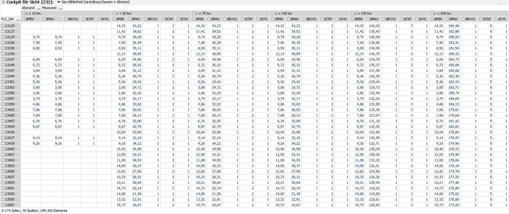The image size is (509, 214).
Task: Click the dCNT square icon under x < 10 km
Action: click(x=83, y=19)
